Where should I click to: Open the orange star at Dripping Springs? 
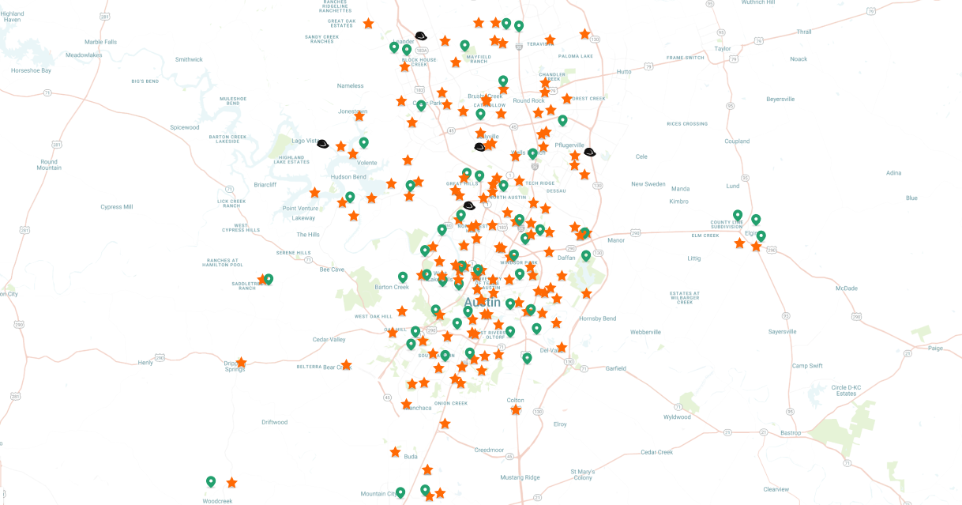click(x=241, y=363)
